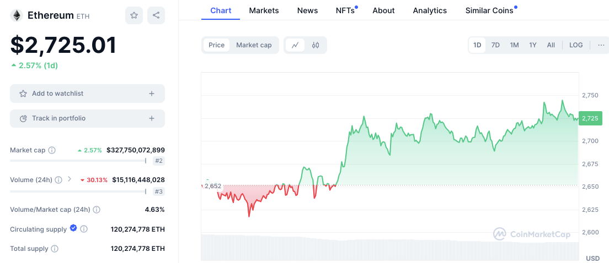
Task: Expand Add to watchlist with plus
Action: [152, 94]
